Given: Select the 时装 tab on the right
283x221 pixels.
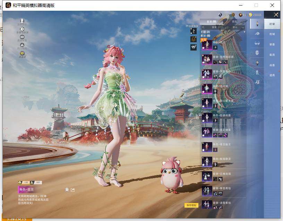Looking at the screenshot, I should pyautogui.click(x=272, y=24).
